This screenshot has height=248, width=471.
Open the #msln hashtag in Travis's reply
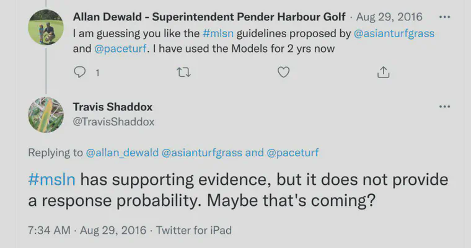[51, 179]
